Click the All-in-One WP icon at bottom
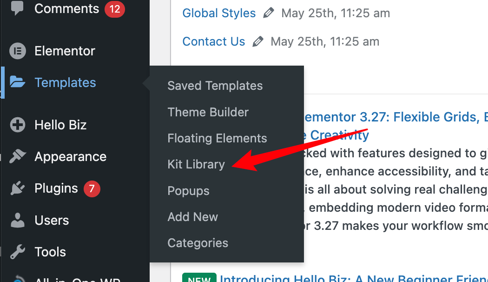 pos(17,278)
